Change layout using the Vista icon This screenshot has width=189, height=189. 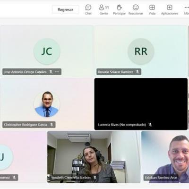pyautogui.click(x=152, y=10)
